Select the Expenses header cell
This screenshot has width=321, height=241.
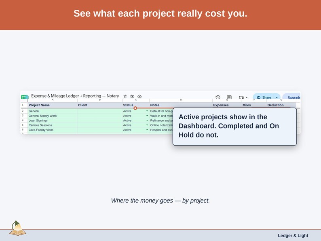[227, 105]
